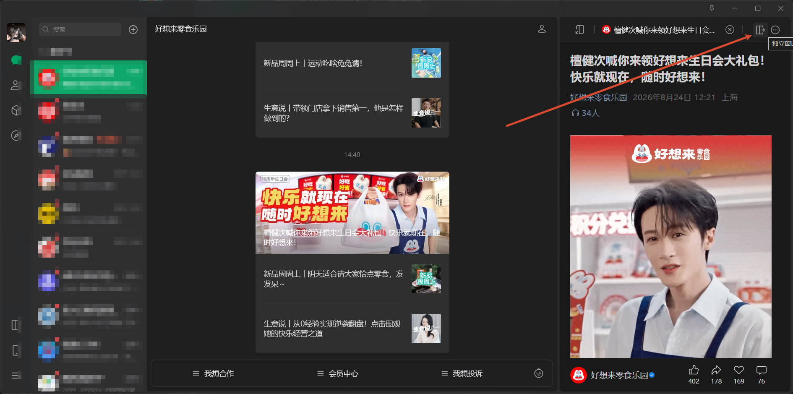The height and width of the screenshot is (394, 793).
Task: Open the 阴天适合请大家恰点零食 article thumbnail
Action: [x=426, y=279]
